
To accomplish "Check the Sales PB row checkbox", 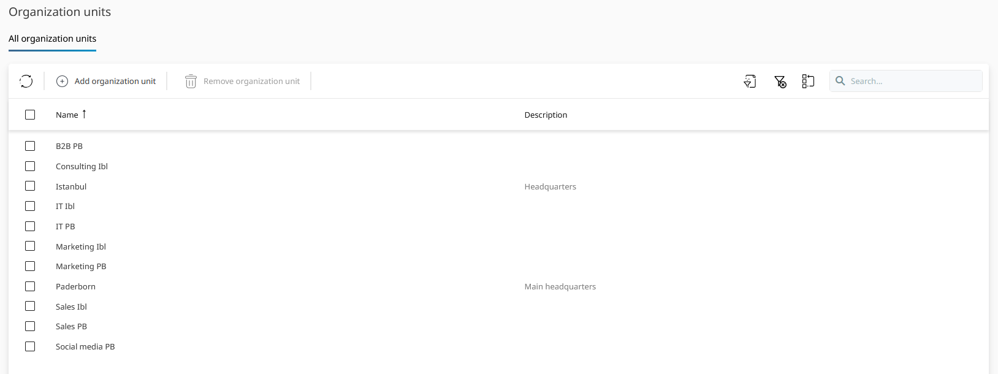I will (30, 326).
